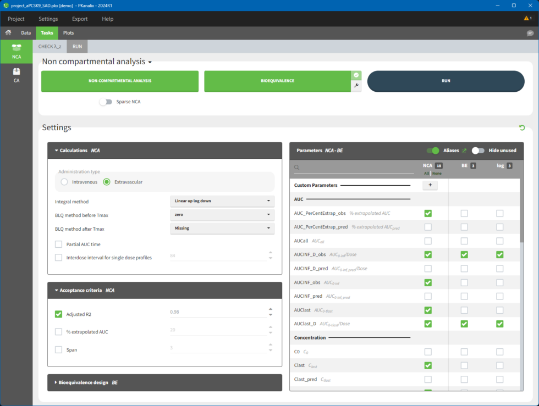Screen dimensions: 539x406
Task: Open the Export menu
Action: [80, 19]
